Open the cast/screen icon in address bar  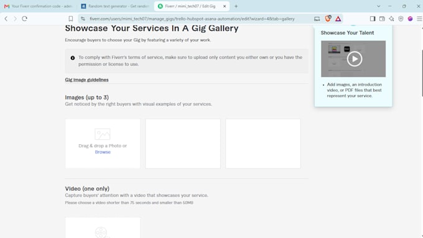click(317, 19)
